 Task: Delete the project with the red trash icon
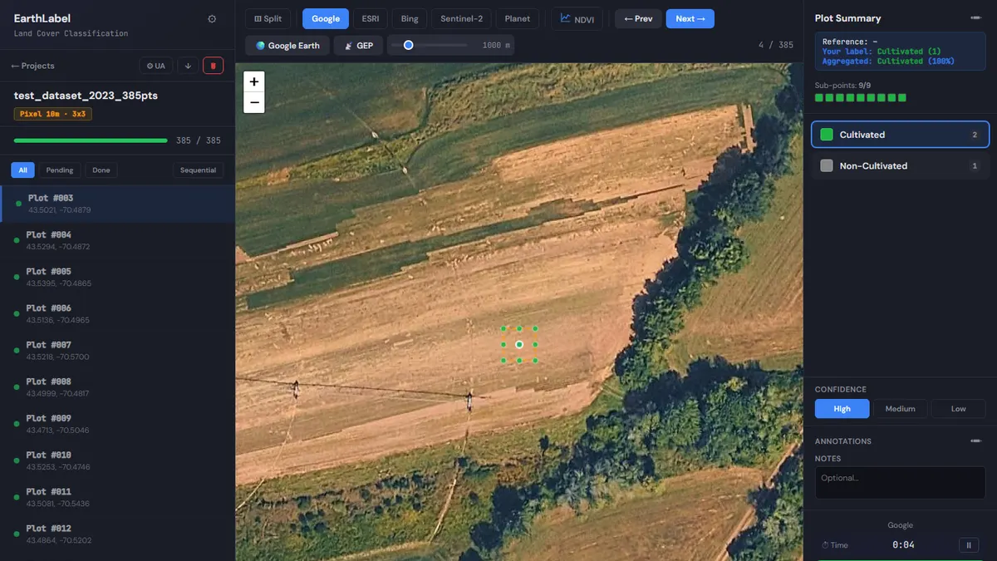(213, 66)
